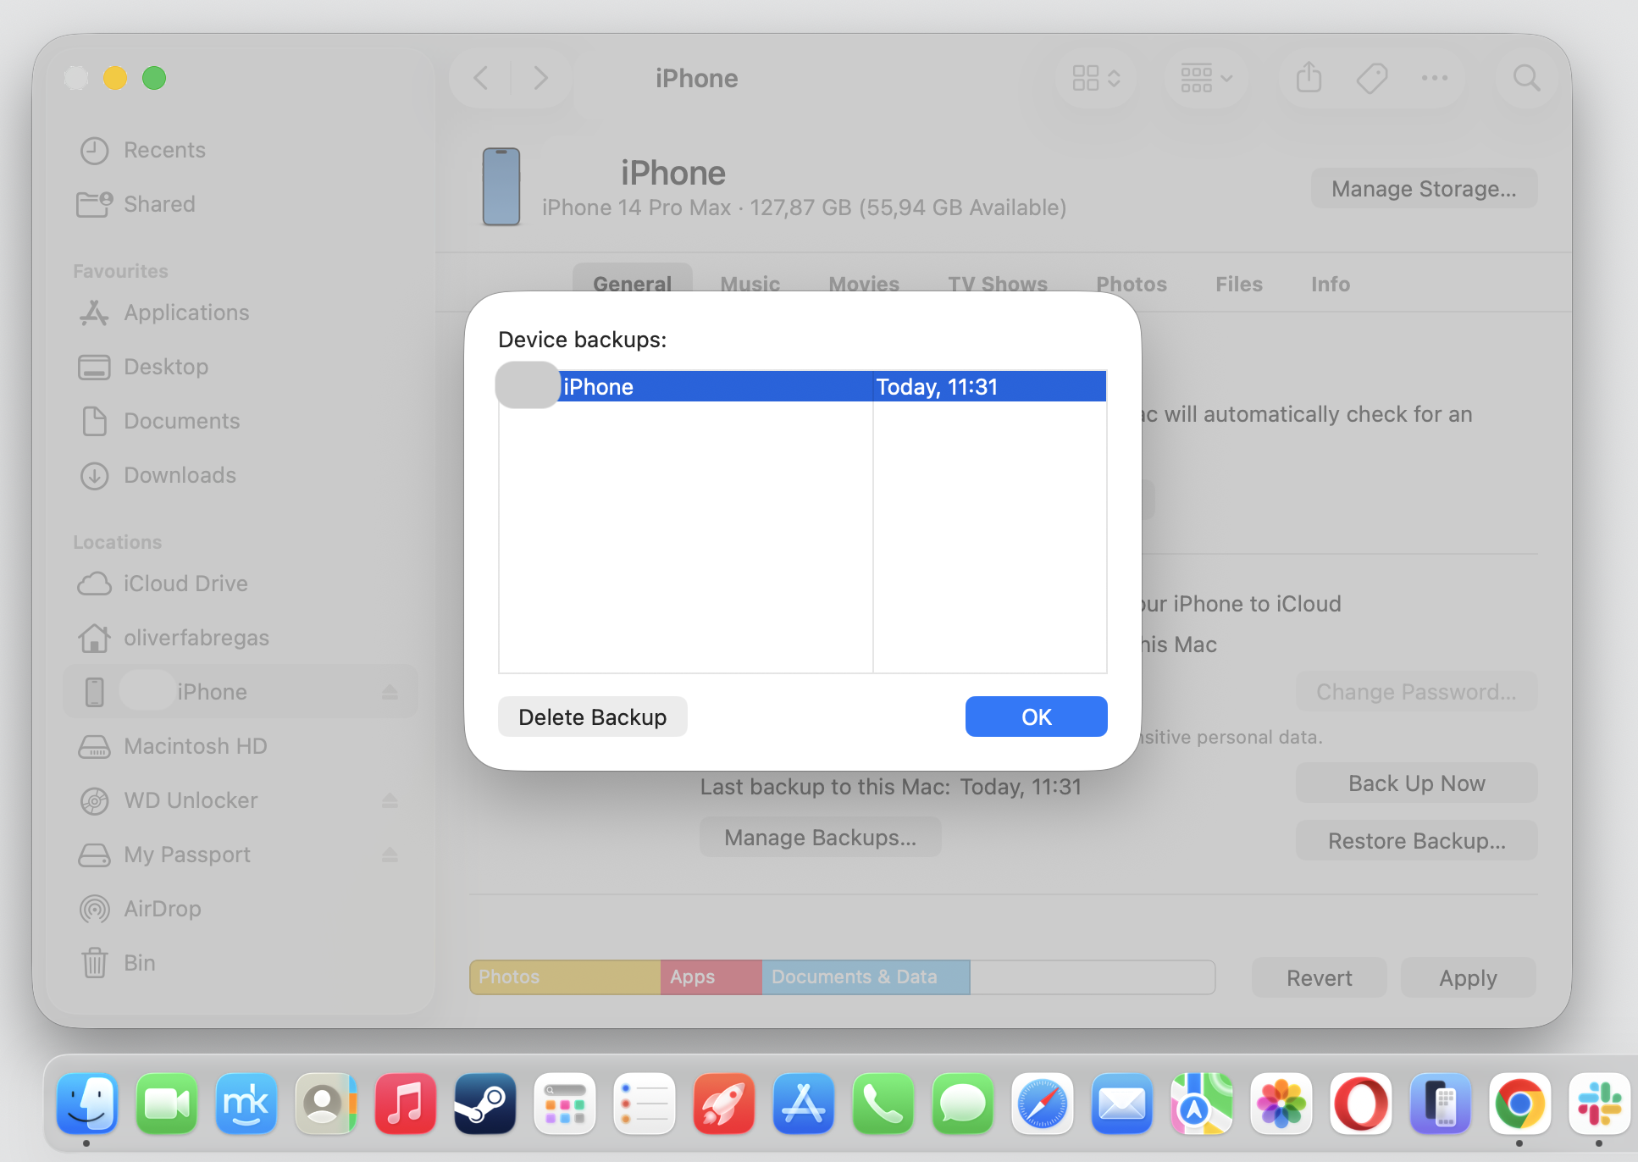Switch to the Photos tab
Image resolution: width=1638 pixels, height=1162 pixels.
[1132, 284]
